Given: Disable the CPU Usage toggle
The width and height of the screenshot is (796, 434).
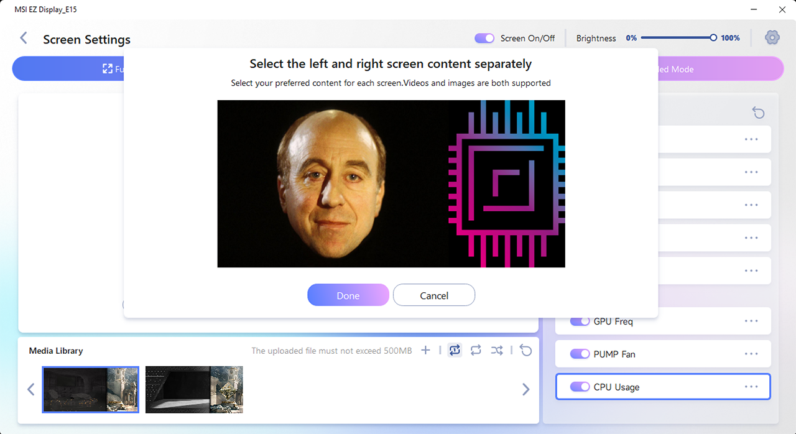Looking at the screenshot, I should 580,387.
